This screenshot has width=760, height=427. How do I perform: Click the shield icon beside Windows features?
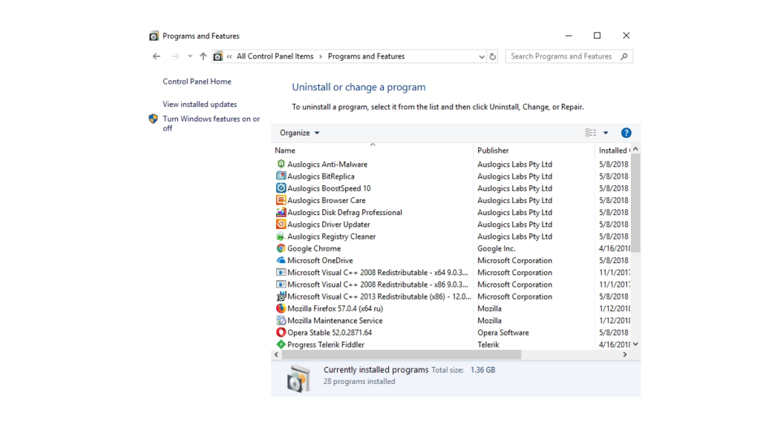pyautogui.click(x=153, y=119)
